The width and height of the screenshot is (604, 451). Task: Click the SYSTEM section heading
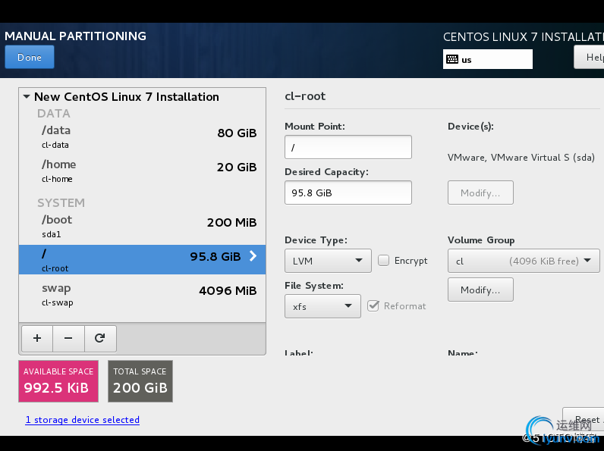(x=61, y=203)
